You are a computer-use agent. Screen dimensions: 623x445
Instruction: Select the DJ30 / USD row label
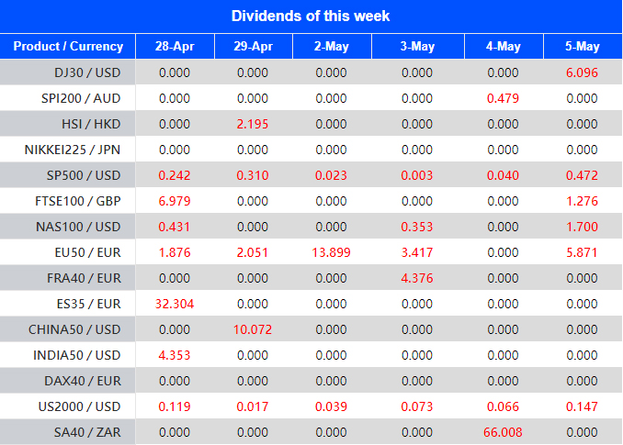coord(88,72)
